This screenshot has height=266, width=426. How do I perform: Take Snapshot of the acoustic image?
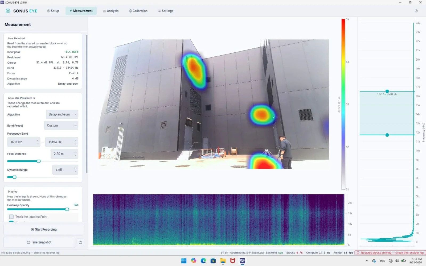(39, 242)
